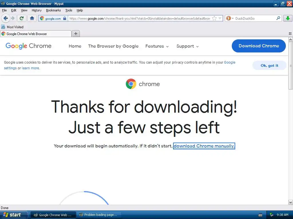Screen dimensions: 293x219
Task: Click the Download Chrome button
Action: (259, 46)
